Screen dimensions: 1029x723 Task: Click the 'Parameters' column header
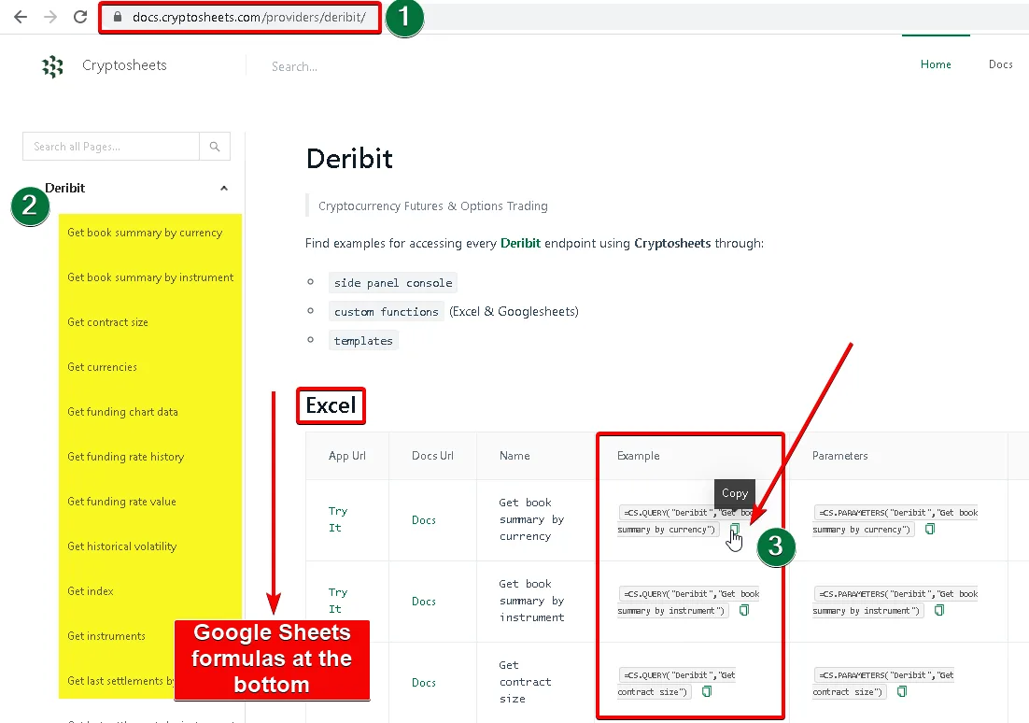(x=840, y=456)
